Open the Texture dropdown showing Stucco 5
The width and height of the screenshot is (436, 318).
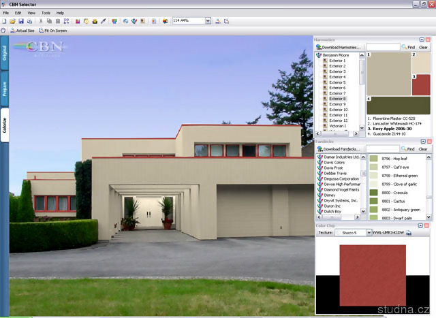click(x=367, y=232)
